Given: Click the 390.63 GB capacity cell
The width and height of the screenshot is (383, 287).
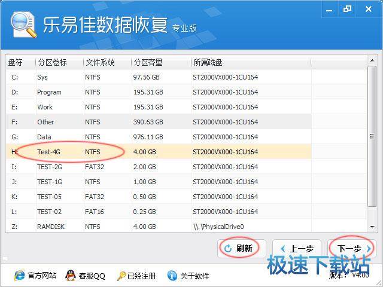Looking at the screenshot, I should pos(148,122).
